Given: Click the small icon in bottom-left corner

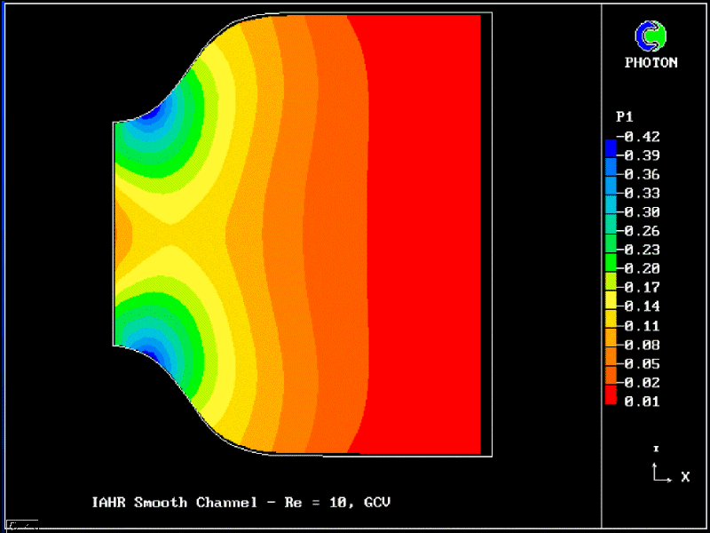Looking at the screenshot, I should point(20,524).
